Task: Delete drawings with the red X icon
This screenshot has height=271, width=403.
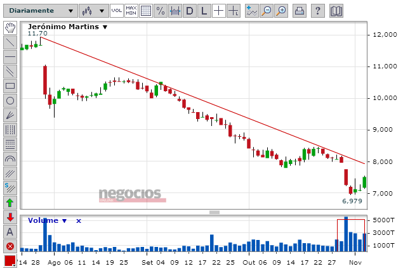Action: point(10,247)
